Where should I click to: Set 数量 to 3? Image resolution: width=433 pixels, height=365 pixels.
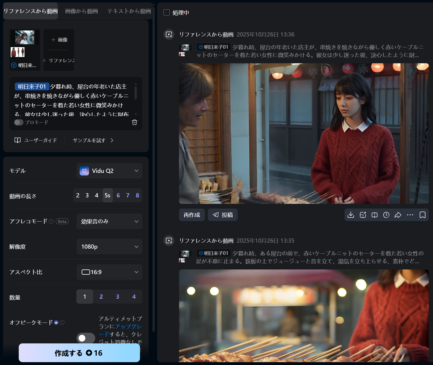point(118,297)
